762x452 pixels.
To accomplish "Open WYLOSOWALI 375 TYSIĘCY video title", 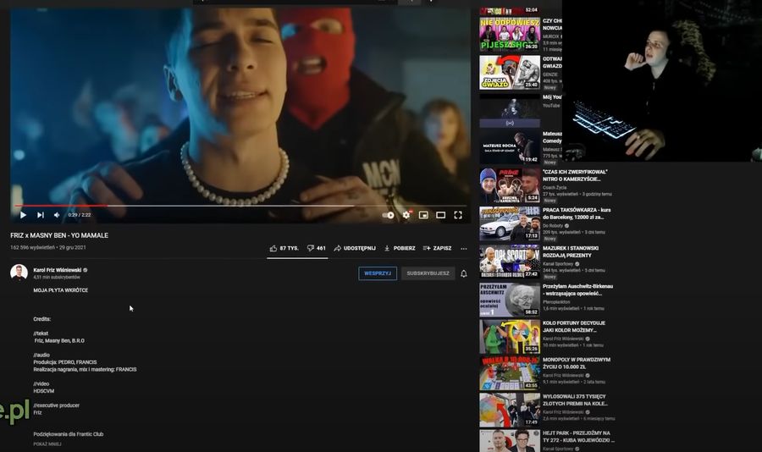I will click(575, 400).
